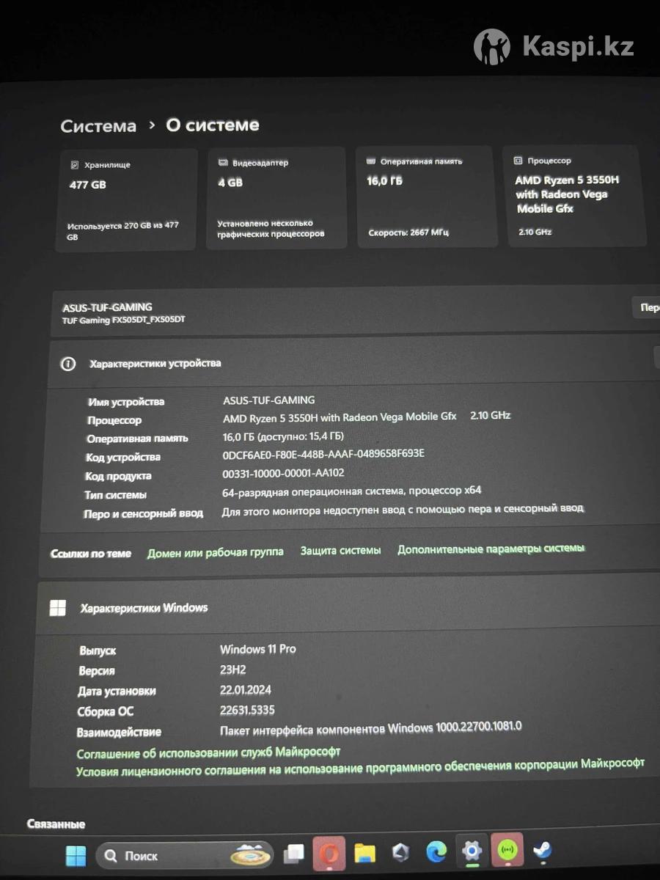660x880 pixels.
Task: Open Steam from the taskbar
Action: point(543,851)
